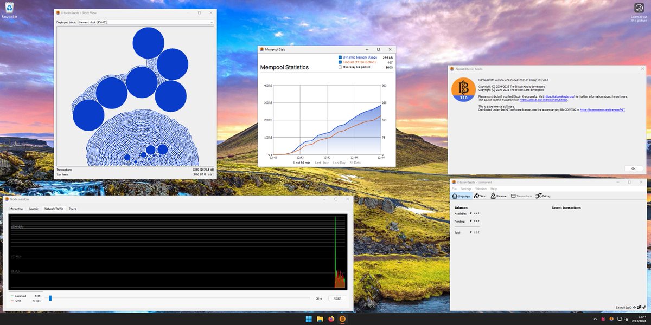Click the '306 810 sat' fees value
651x325 pixels.
[203, 174]
